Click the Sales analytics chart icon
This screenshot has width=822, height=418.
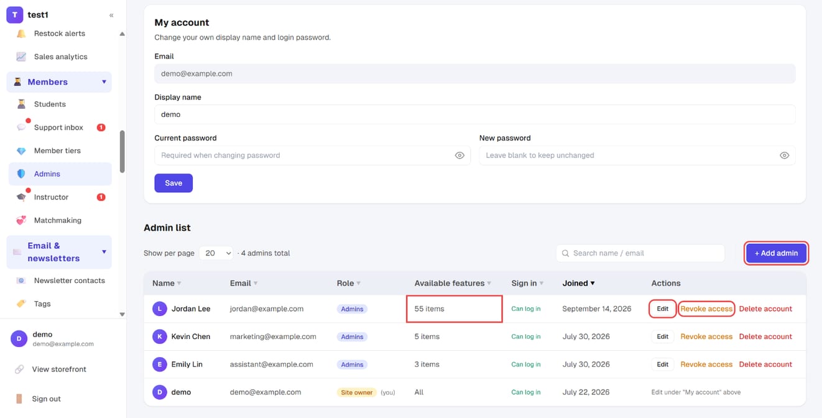click(21, 57)
